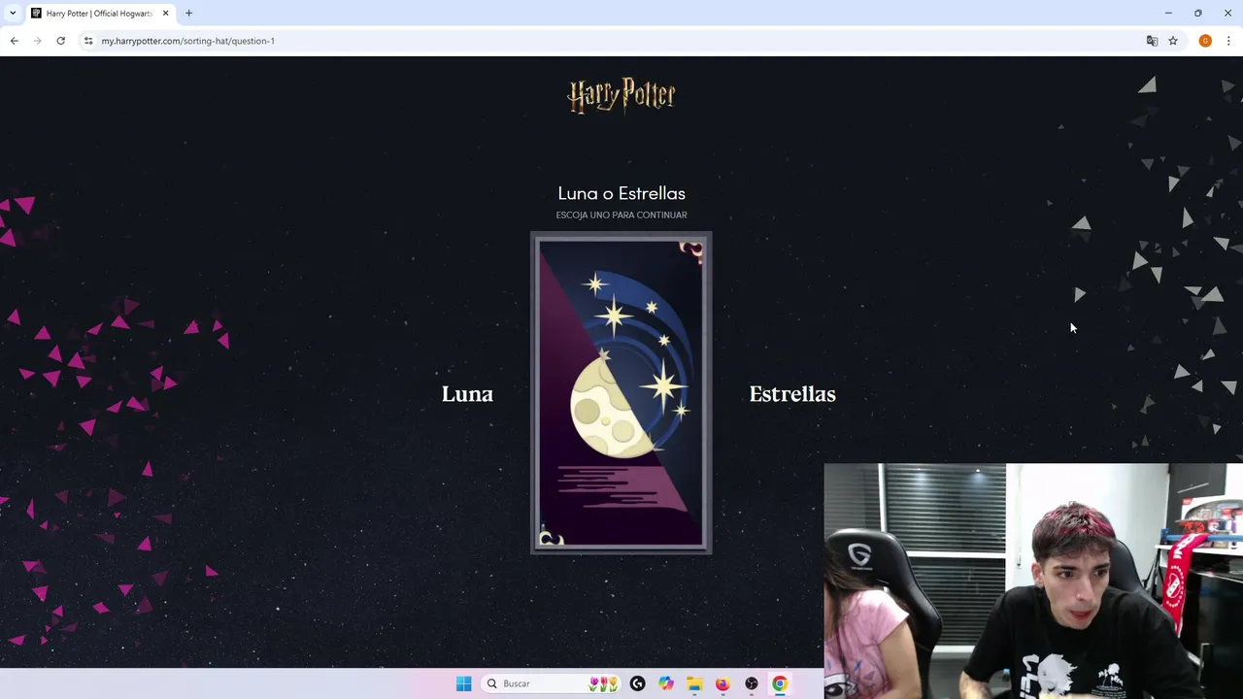Open a new browser tab
The height and width of the screenshot is (699, 1243).
coord(188,14)
